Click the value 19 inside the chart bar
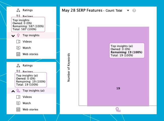 (x=118, y=88)
